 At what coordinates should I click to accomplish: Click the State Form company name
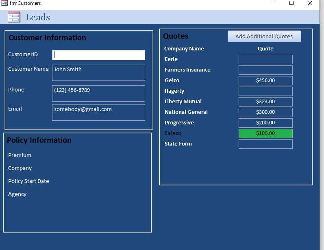[x=178, y=143]
